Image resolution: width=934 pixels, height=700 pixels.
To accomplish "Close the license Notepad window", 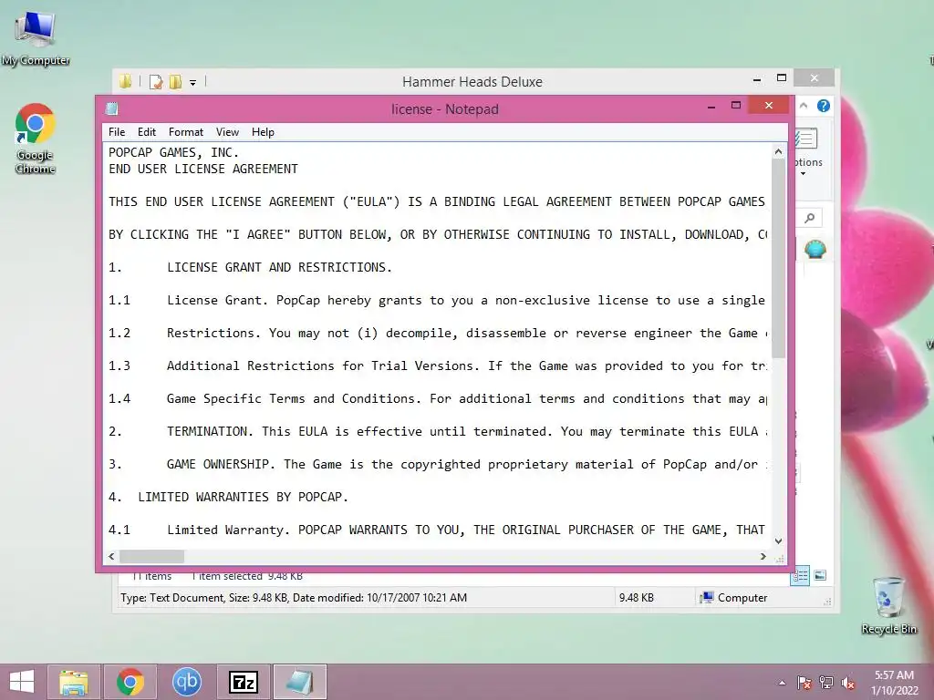I will [769, 106].
